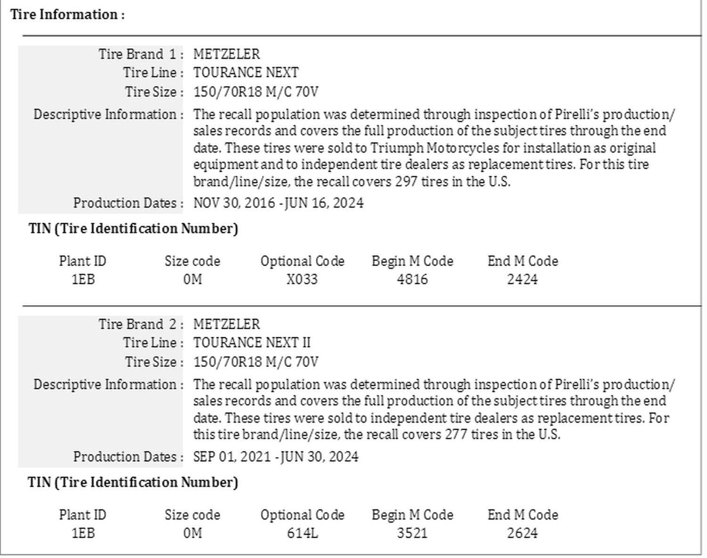Click the 614L optional code value
The width and height of the screenshot is (707, 558).
pos(302,533)
